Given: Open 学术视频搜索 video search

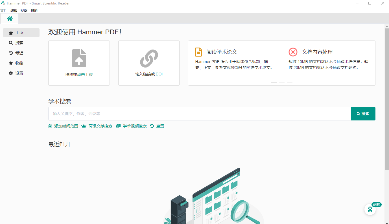Looking at the screenshot, I should click(131, 126).
